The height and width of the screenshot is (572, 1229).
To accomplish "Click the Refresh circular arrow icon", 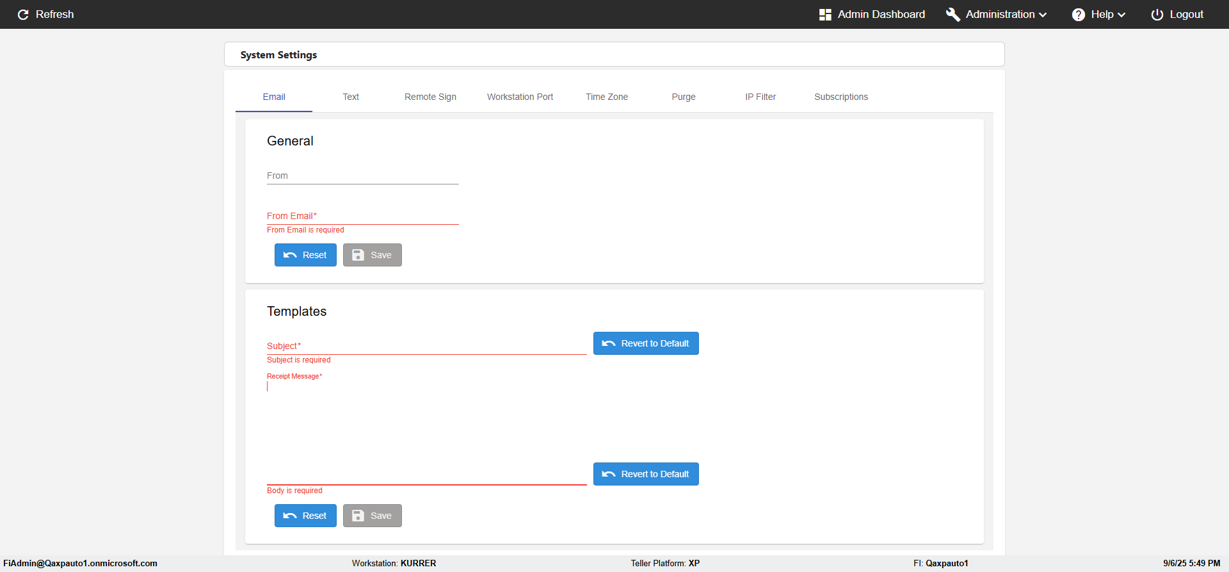I will [x=23, y=15].
